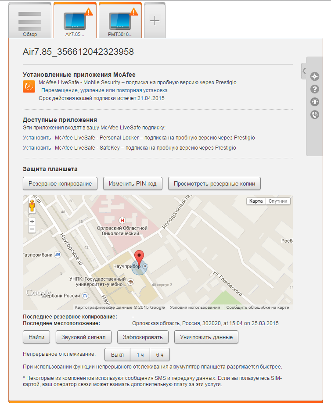Screen dimensions: 331x408
Task: Click the red location pin on map
Action: [x=139, y=258]
